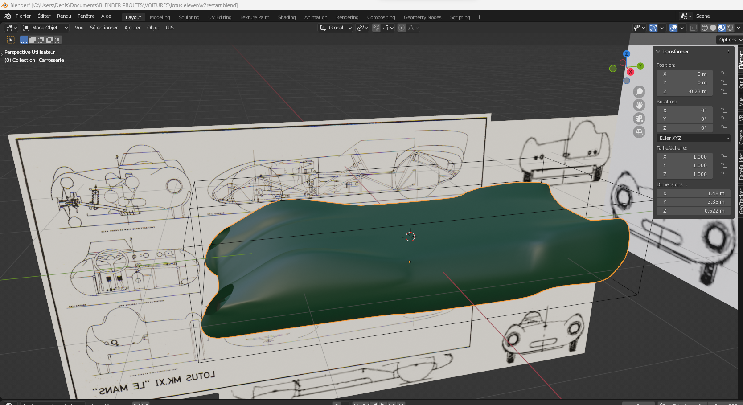Toggle lock on Position X

click(724, 74)
